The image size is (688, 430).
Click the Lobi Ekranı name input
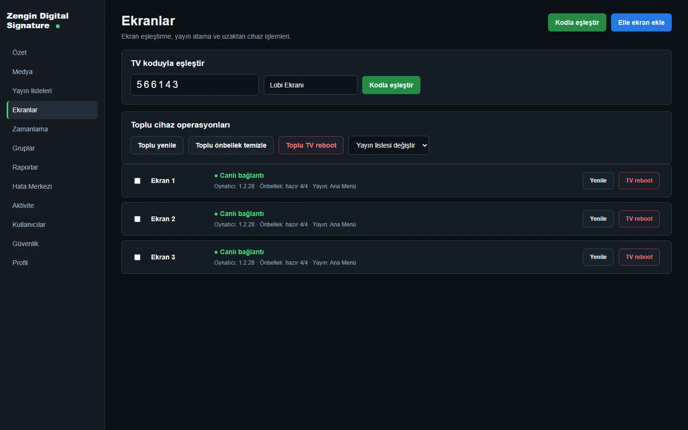click(311, 85)
